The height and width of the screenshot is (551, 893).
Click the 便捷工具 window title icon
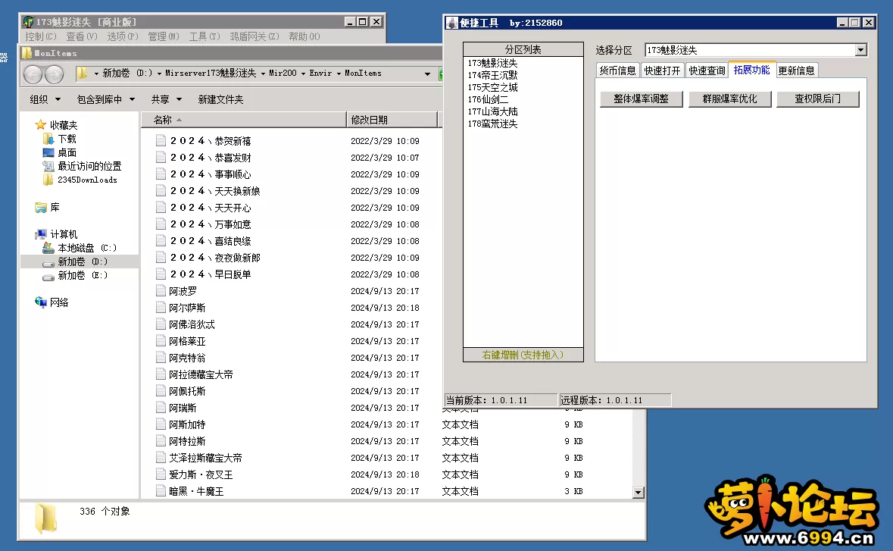point(451,23)
